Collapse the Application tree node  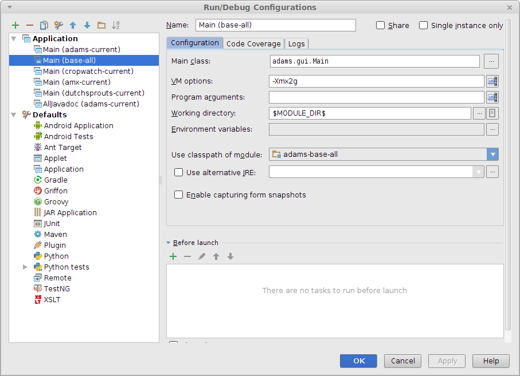coord(14,39)
